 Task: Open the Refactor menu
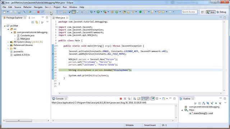[27, 7]
